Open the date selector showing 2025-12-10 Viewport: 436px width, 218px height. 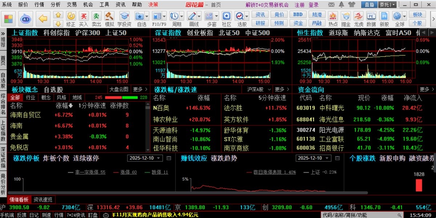144,158
